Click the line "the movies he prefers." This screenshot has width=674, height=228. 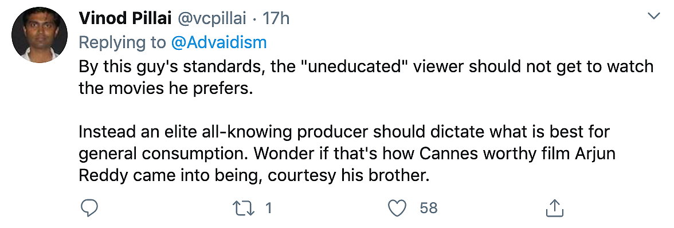164,88
